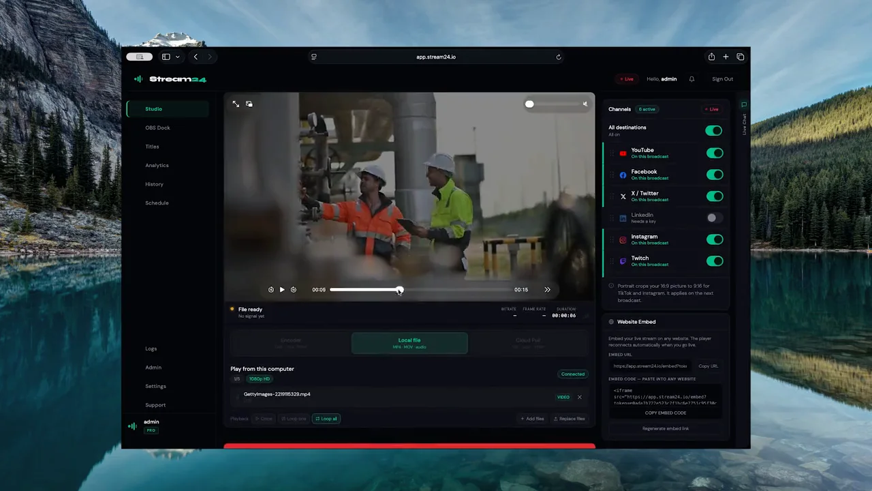
Task: Toggle the Instagram destination
Action: [x=715, y=239]
